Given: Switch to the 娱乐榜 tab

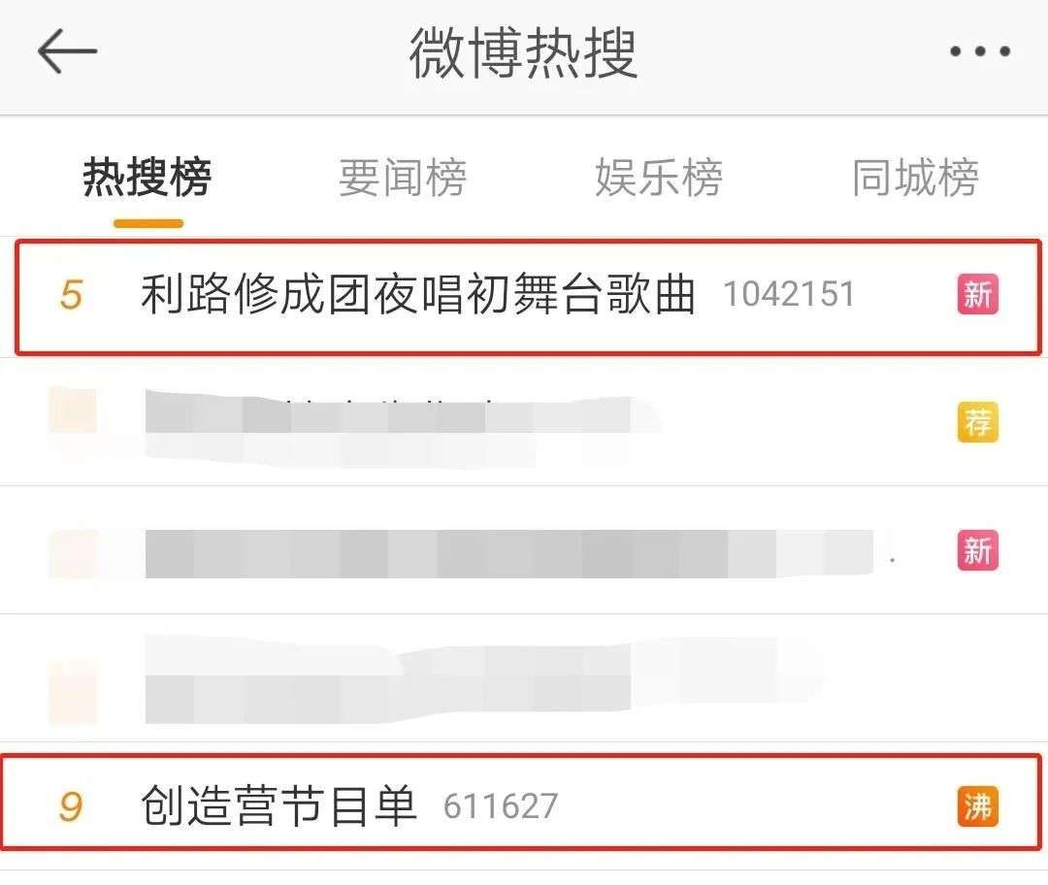Looking at the screenshot, I should pyautogui.click(x=659, y=178).
